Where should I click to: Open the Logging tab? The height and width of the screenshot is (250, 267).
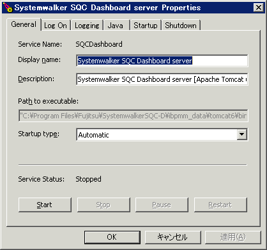coord(87,26)
